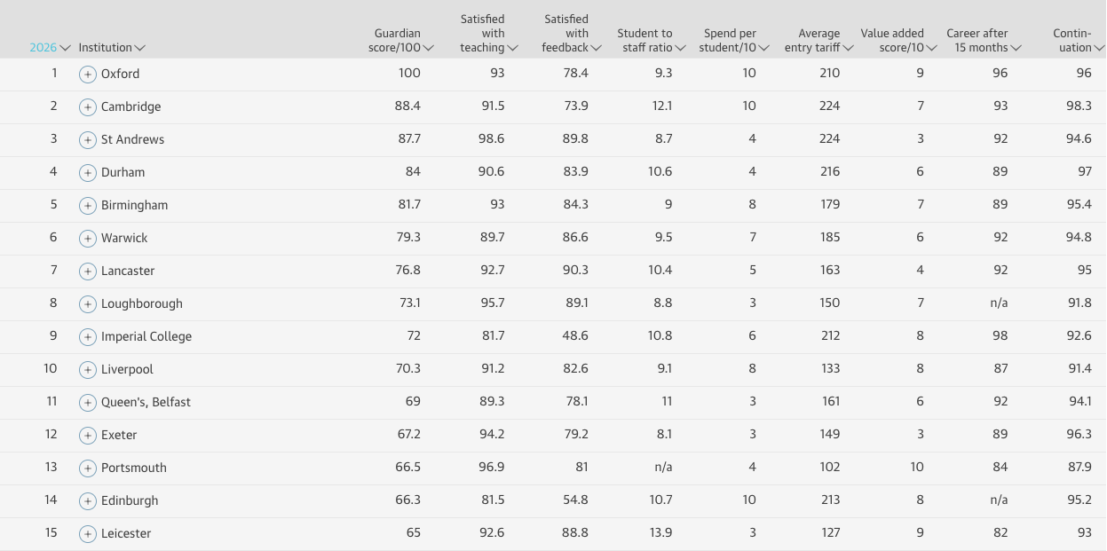
Task: Click the Edinburgh institution name
Action: tap(130, 500)
